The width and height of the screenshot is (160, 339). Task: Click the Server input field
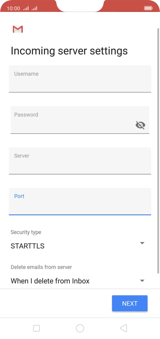click(80, 161)
